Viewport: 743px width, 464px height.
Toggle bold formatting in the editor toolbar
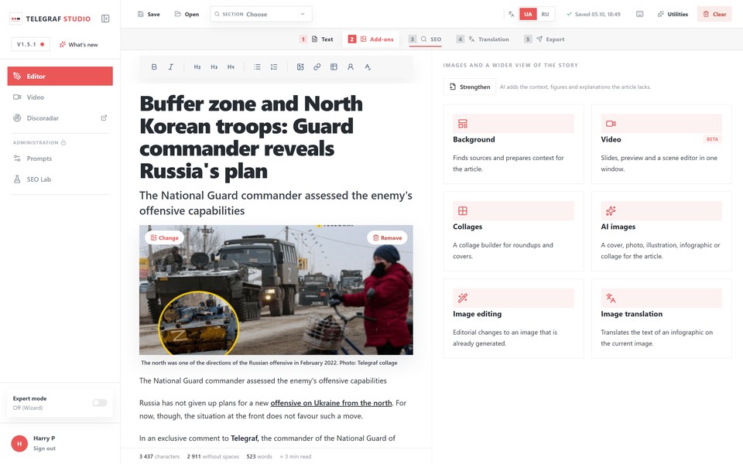(x=154, y=67)
